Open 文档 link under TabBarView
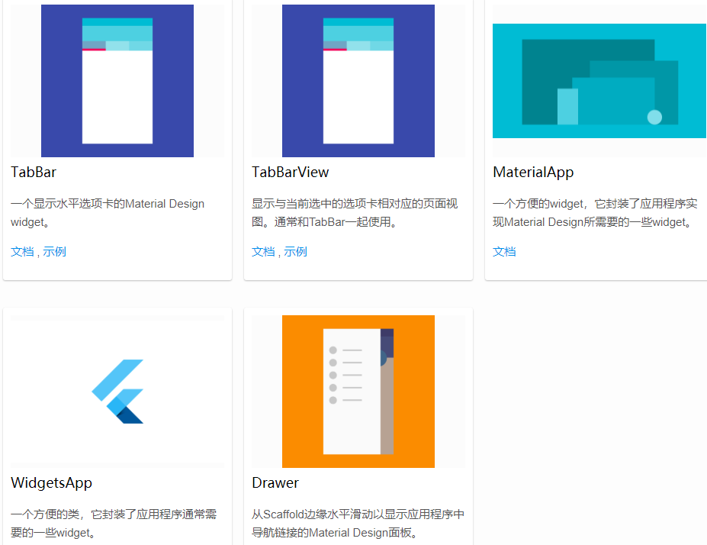 [x=263, y=252]
